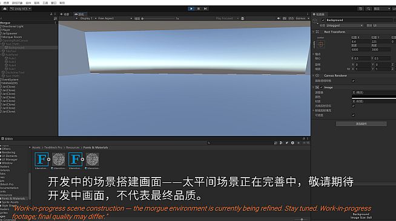Toggle the Canvas Renderer cull checkbox

tap(354, 81)
